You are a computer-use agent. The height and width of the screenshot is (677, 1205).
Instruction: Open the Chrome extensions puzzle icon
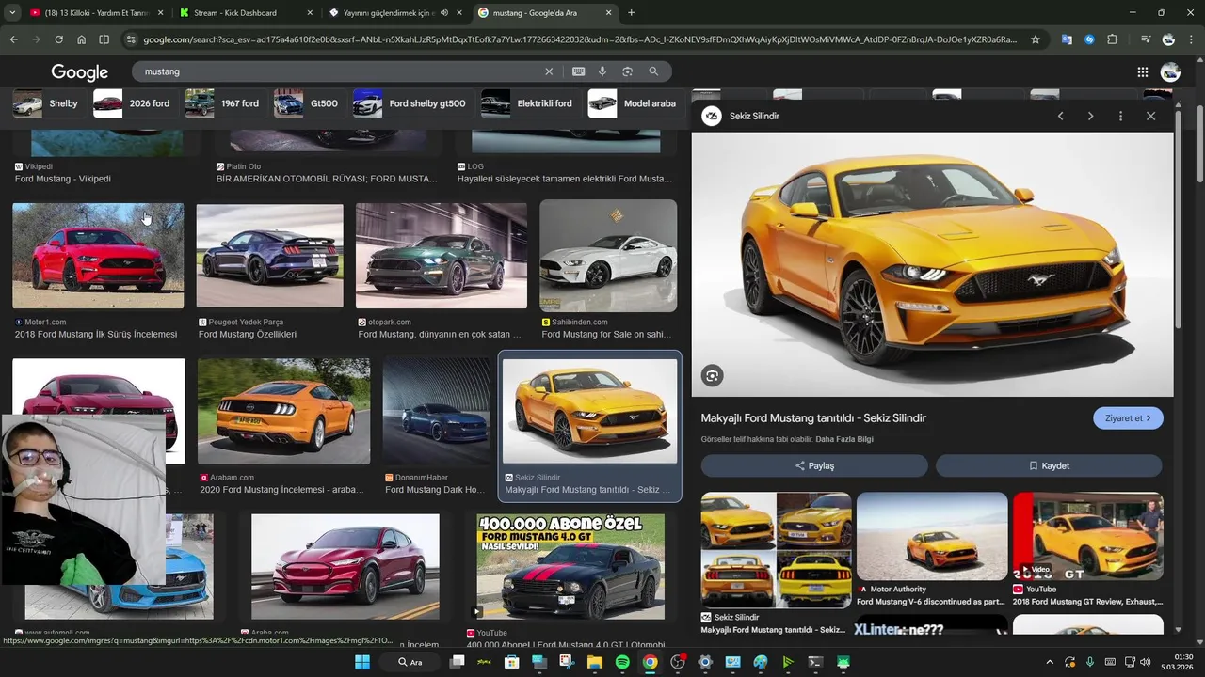pos(1113,39)
